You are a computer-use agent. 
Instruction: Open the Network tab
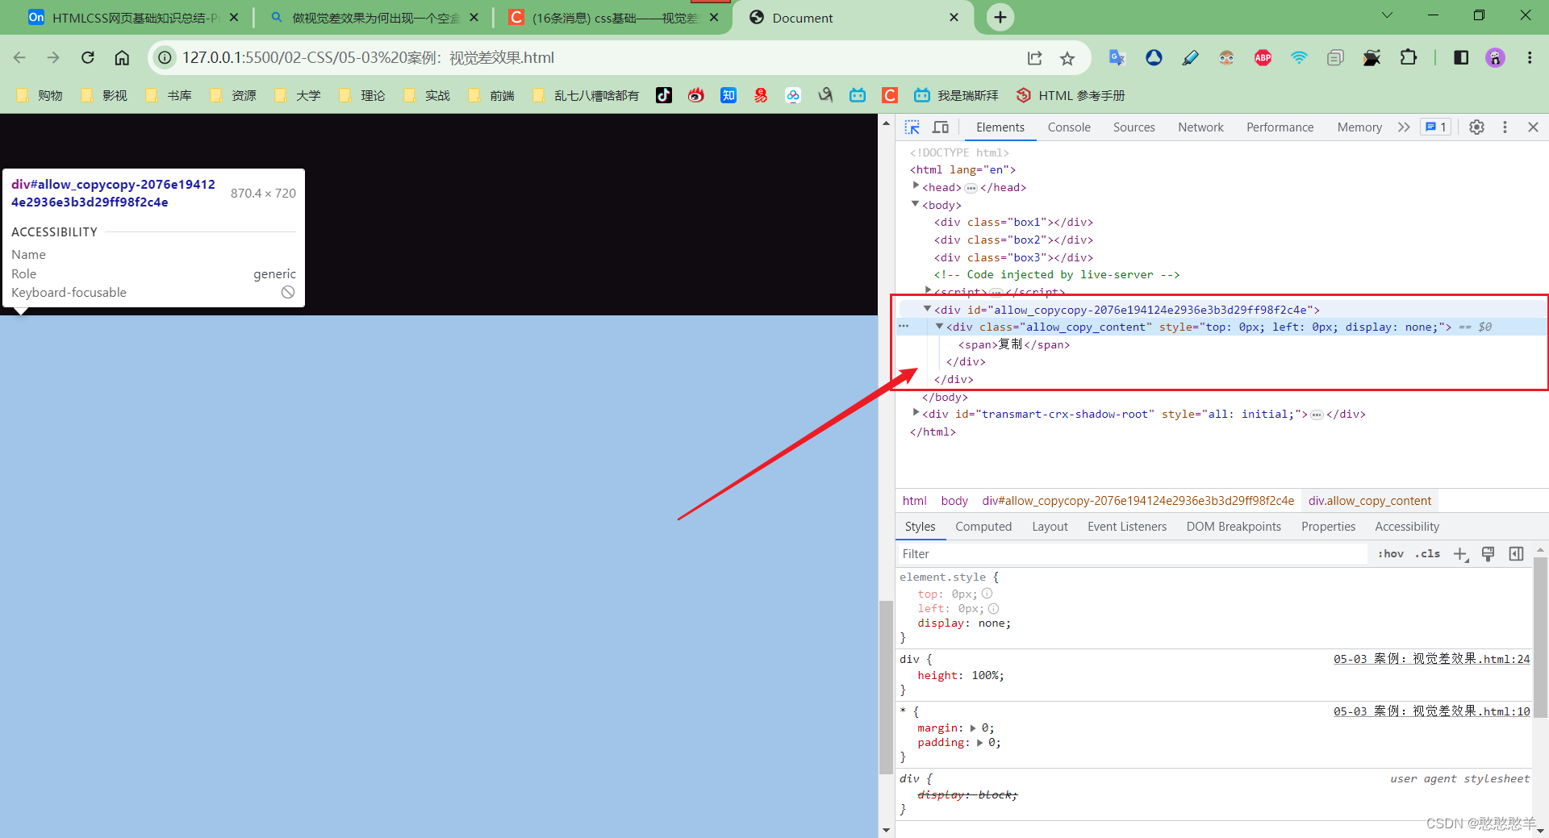click(x=1200, y=127)
